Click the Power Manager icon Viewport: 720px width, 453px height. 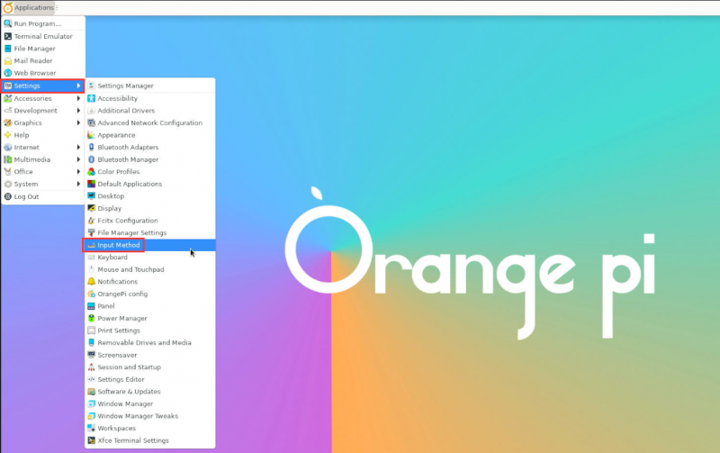click(91, 318)
